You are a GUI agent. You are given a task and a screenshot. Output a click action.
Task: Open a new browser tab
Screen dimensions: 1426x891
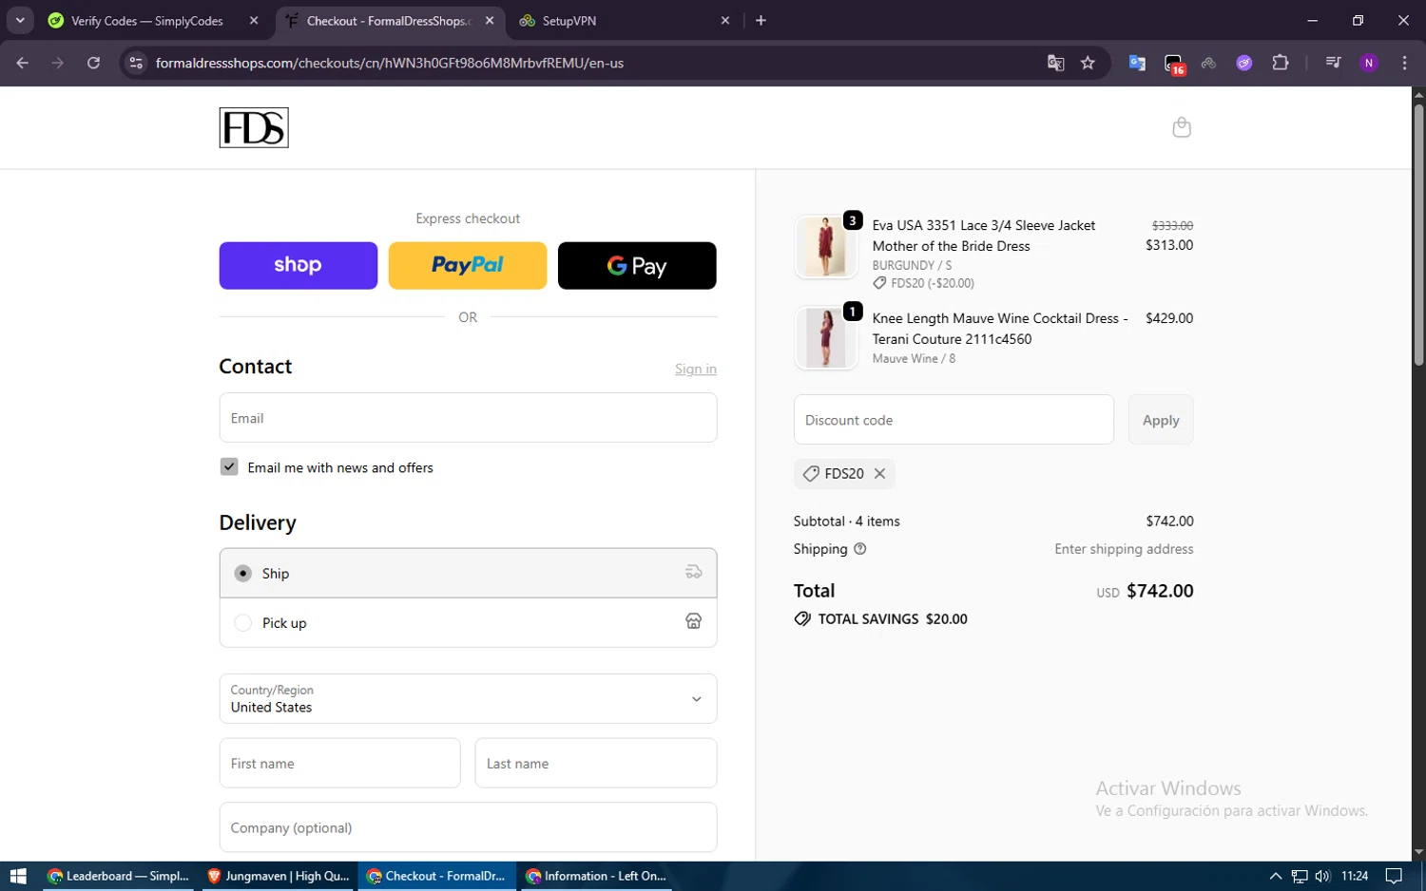pyautogui.click(x=761, y=20)
